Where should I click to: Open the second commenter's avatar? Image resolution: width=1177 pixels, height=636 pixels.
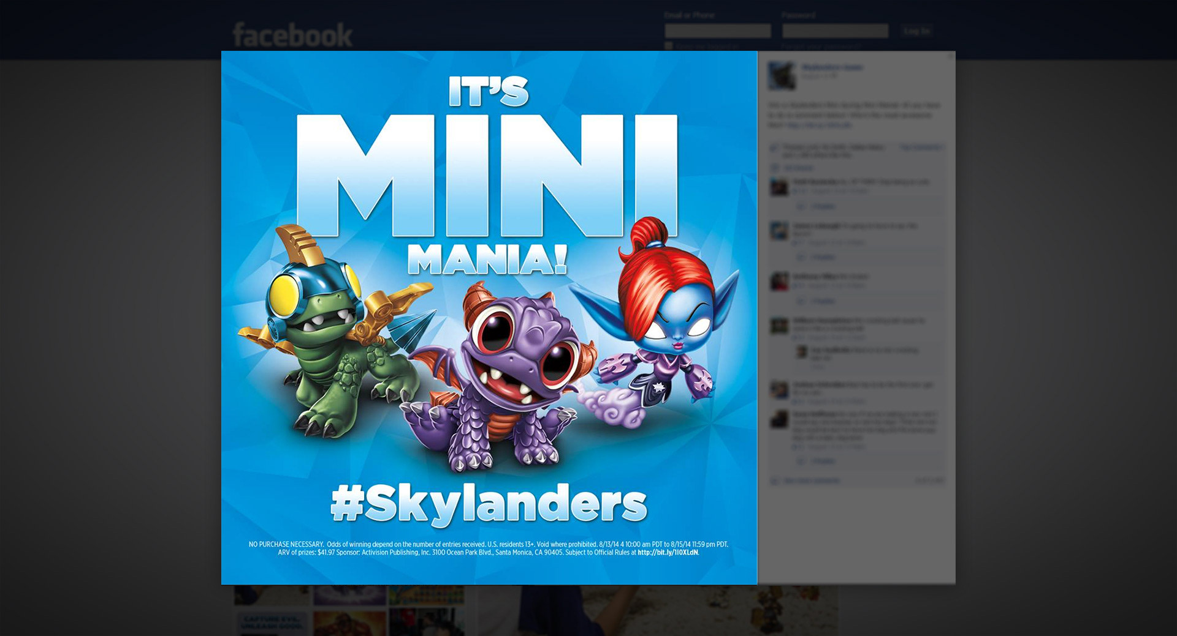click(779, 231)
